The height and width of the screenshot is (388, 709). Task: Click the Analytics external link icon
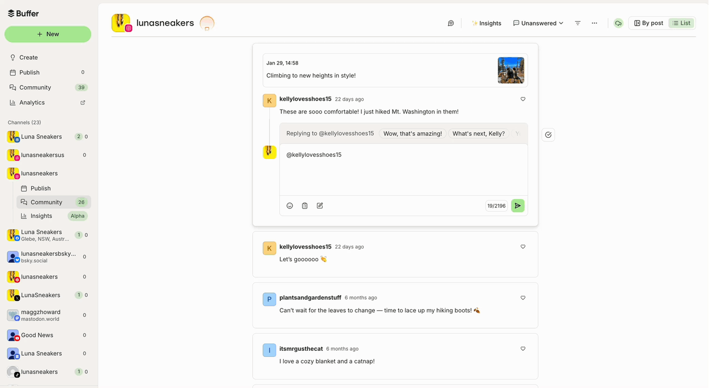[83, 102]
